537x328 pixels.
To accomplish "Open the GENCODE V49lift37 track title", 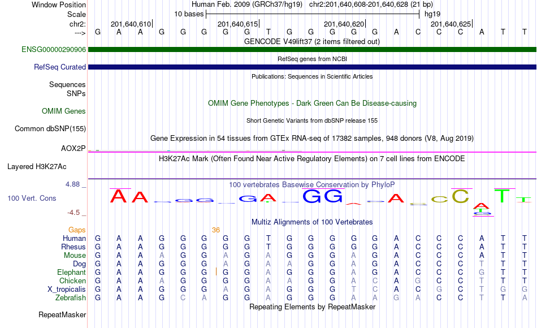I will click(x=311, y=41).
